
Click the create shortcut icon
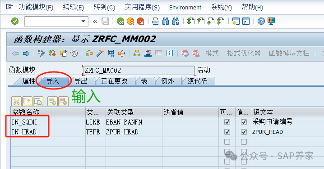pyautogui.click(x=246, y=21)
